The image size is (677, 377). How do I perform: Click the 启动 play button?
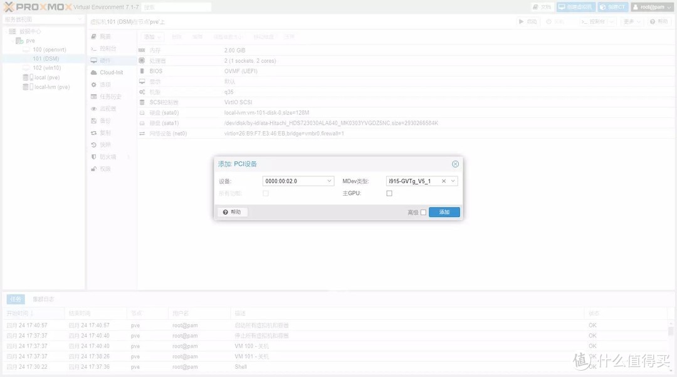[528, 21]
